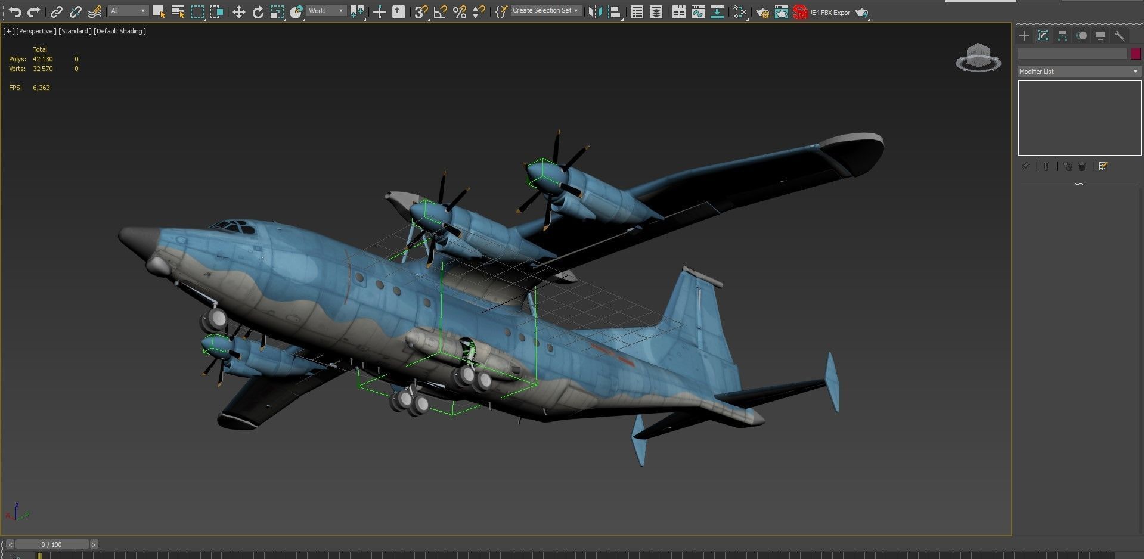The image size is (1144, 559).
Task: Open the Schematic View icon
Action: [x=739, y=12]
